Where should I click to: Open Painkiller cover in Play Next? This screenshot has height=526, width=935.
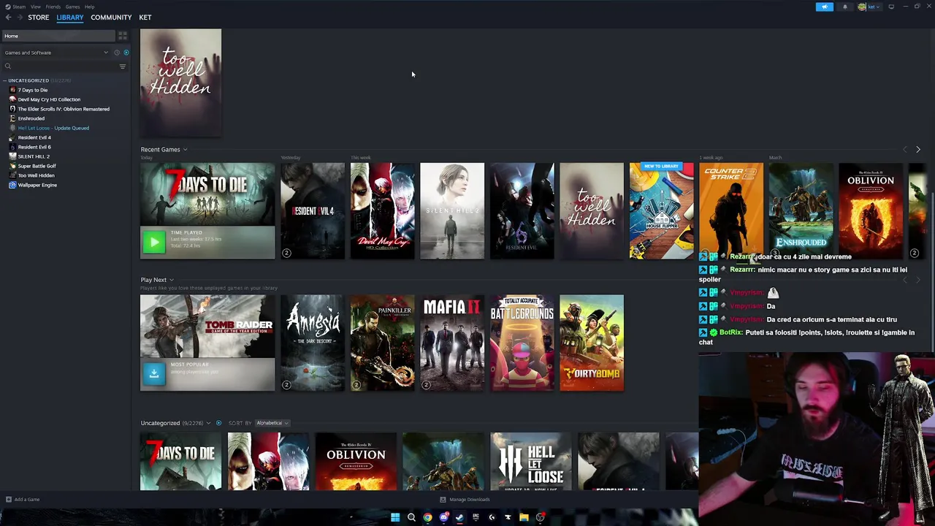click(382, 343)
